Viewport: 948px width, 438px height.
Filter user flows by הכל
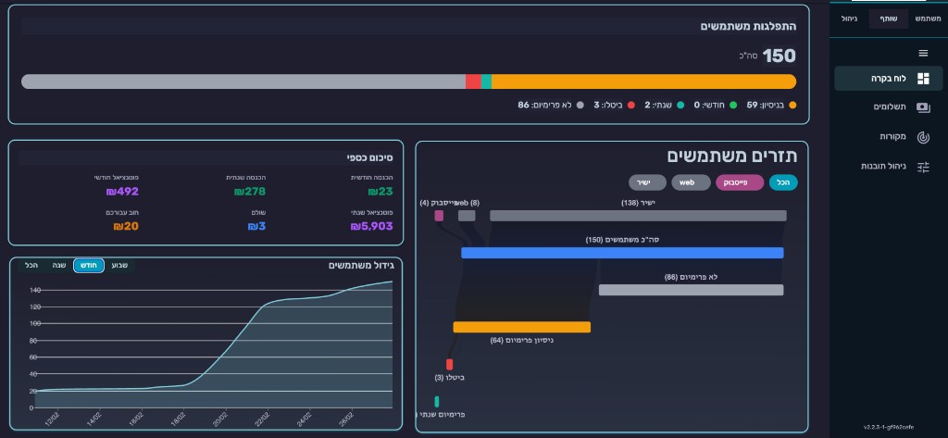pyautogui.click(x=783, y=182)
